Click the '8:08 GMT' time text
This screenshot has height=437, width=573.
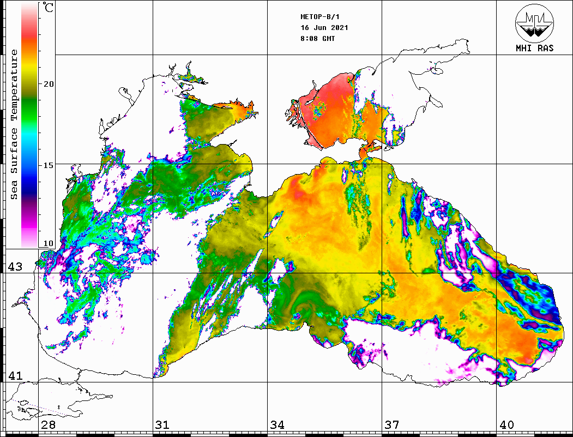click(317, 38)
